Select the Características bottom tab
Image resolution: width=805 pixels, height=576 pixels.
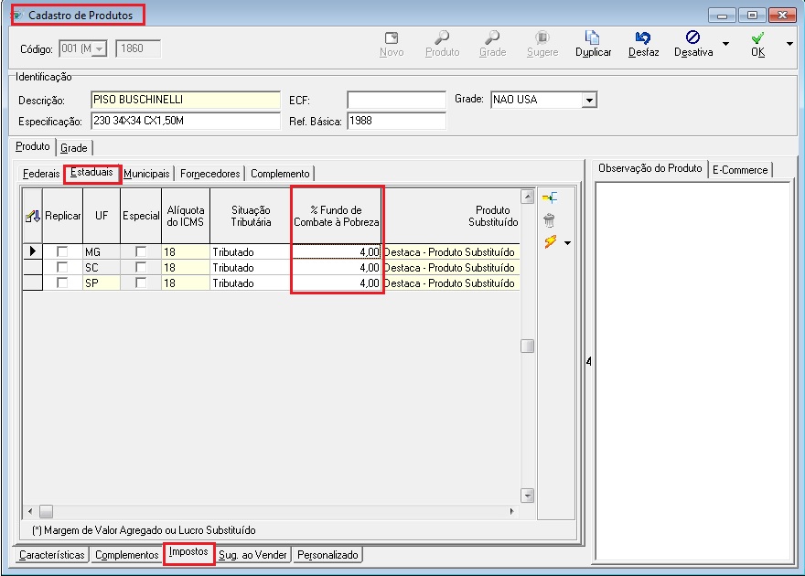coord(53,555)
